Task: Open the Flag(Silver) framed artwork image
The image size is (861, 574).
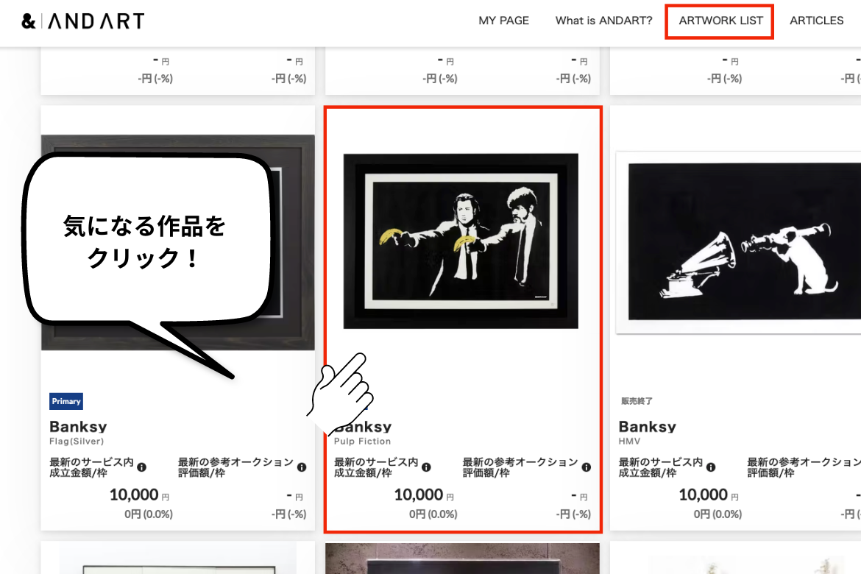Action: [178, 242]
